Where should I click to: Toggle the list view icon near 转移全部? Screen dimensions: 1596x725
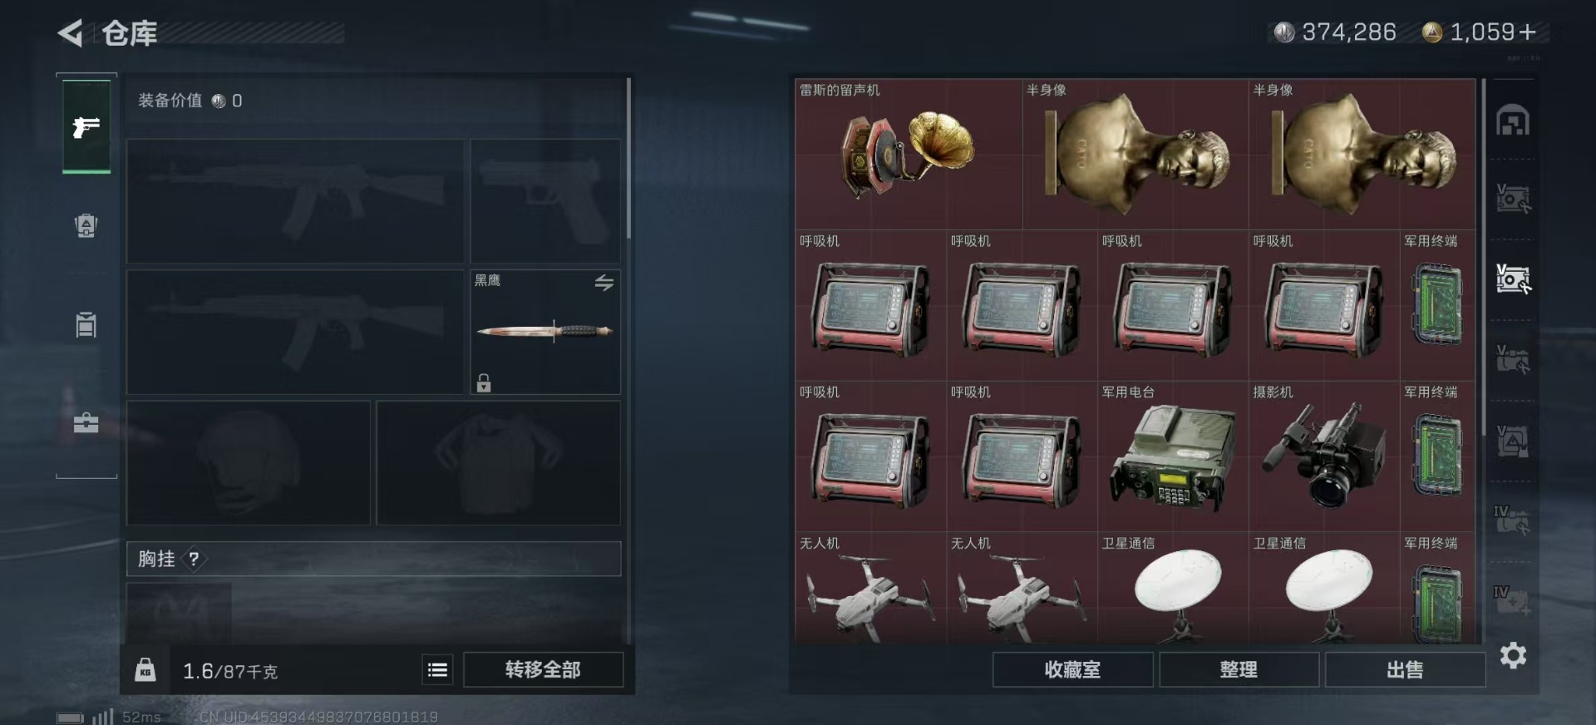click(438, 669)
